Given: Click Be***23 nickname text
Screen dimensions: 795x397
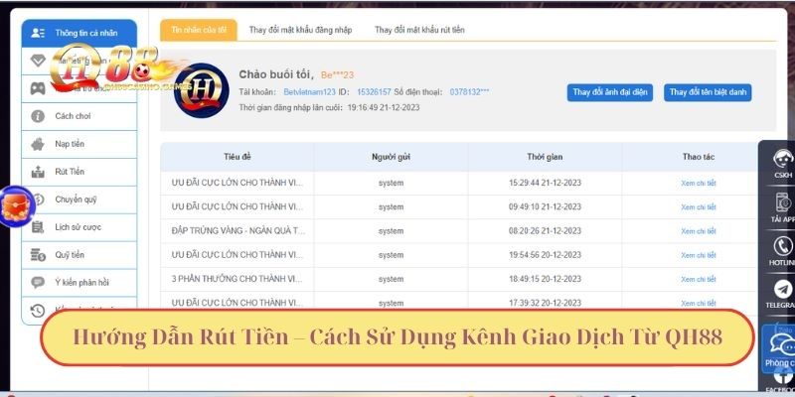Looking at the screenshot, I should click(x=337, y=75).
